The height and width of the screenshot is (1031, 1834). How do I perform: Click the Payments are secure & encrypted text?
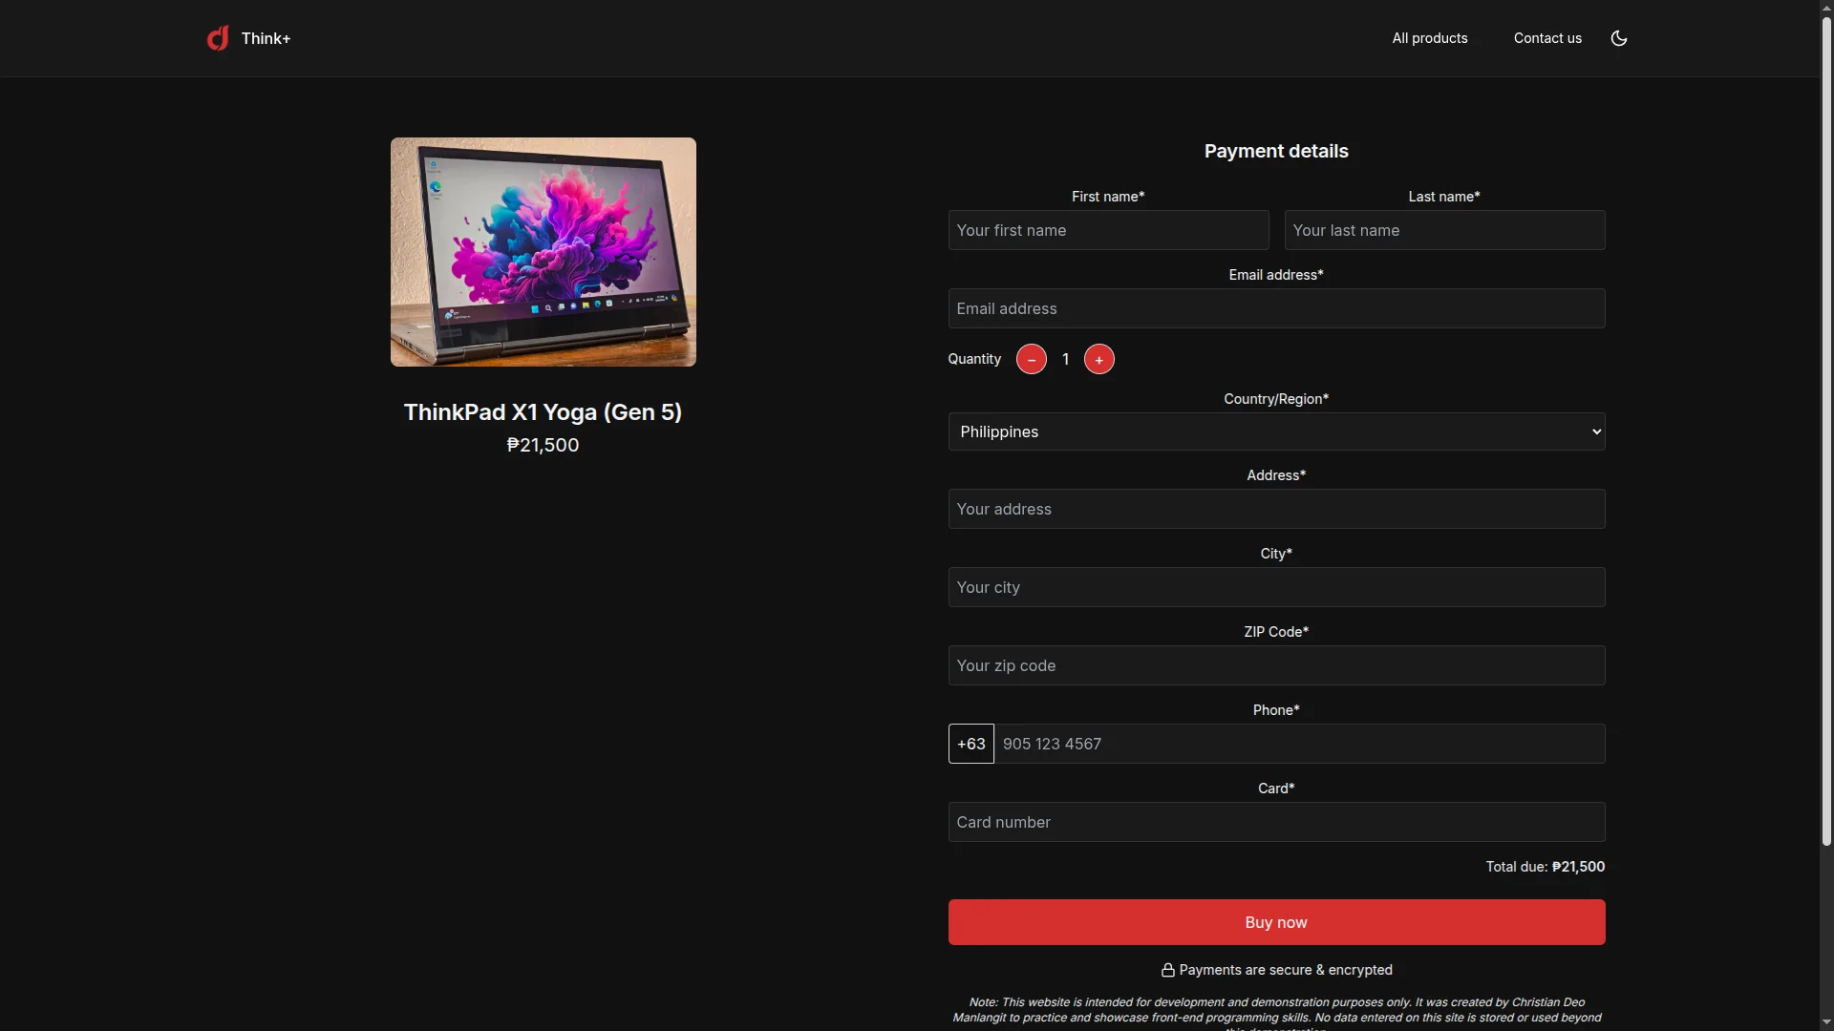pos(1286,970)
